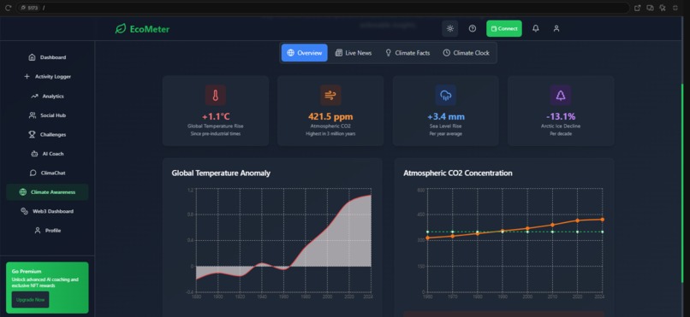
Task: Open ClimaChat in the sidebar
Action: 47,173
